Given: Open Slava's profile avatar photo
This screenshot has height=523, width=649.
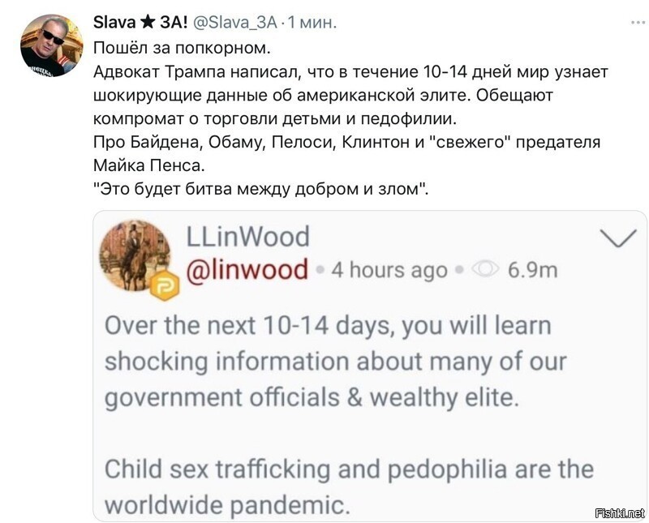Looking at the screenshot, I should (52, 45).
